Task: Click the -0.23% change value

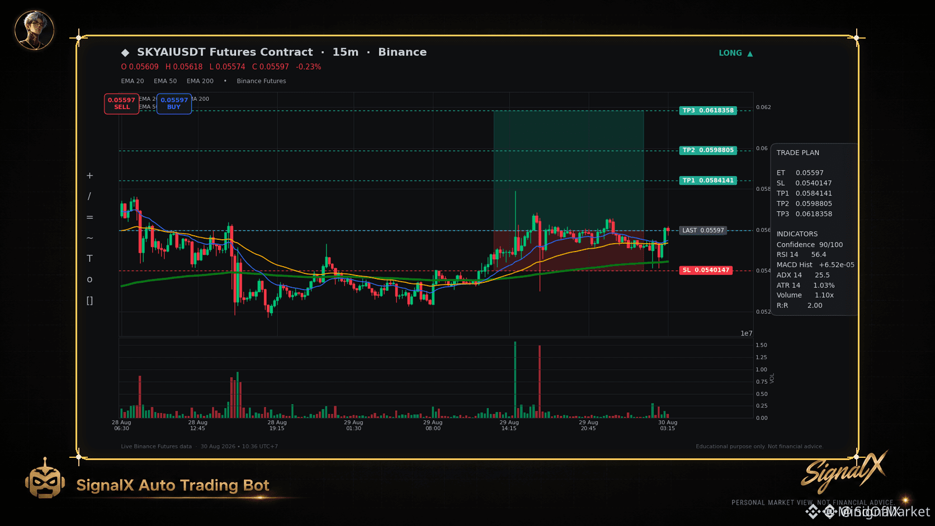Action: point(309,67)
